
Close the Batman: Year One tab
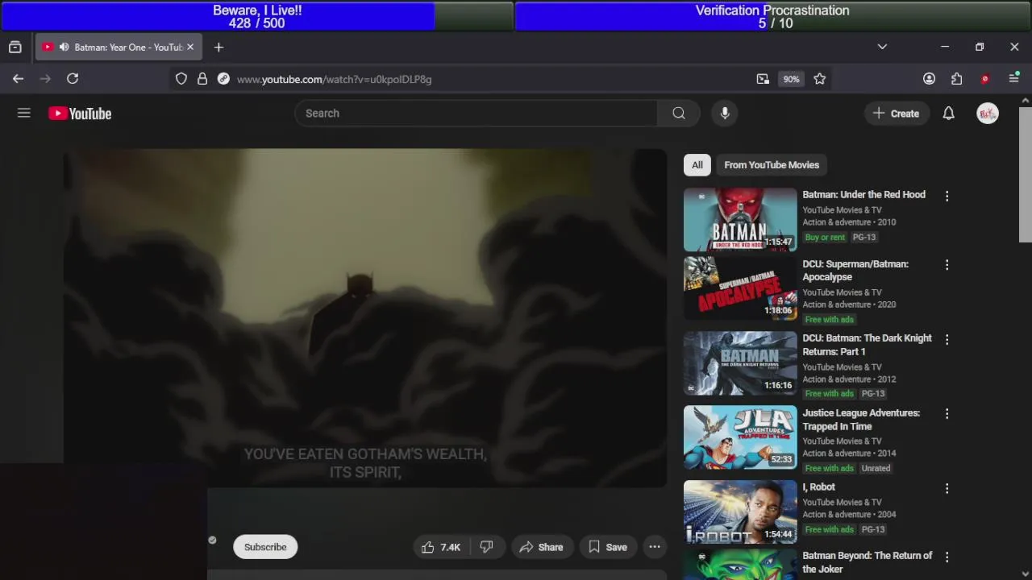click(x=190, y=48)
